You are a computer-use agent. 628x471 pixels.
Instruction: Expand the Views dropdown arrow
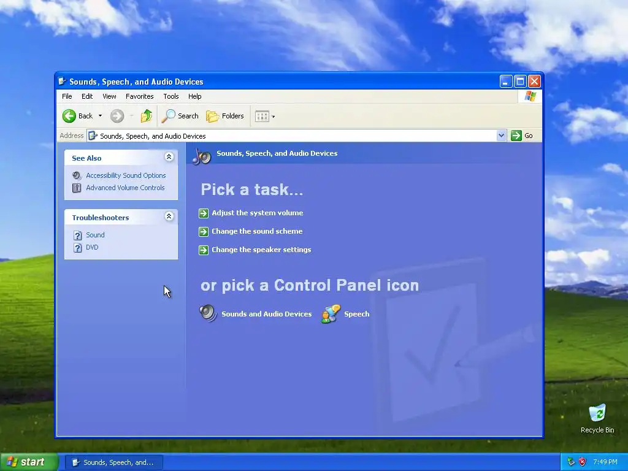[x=273, y=117]
